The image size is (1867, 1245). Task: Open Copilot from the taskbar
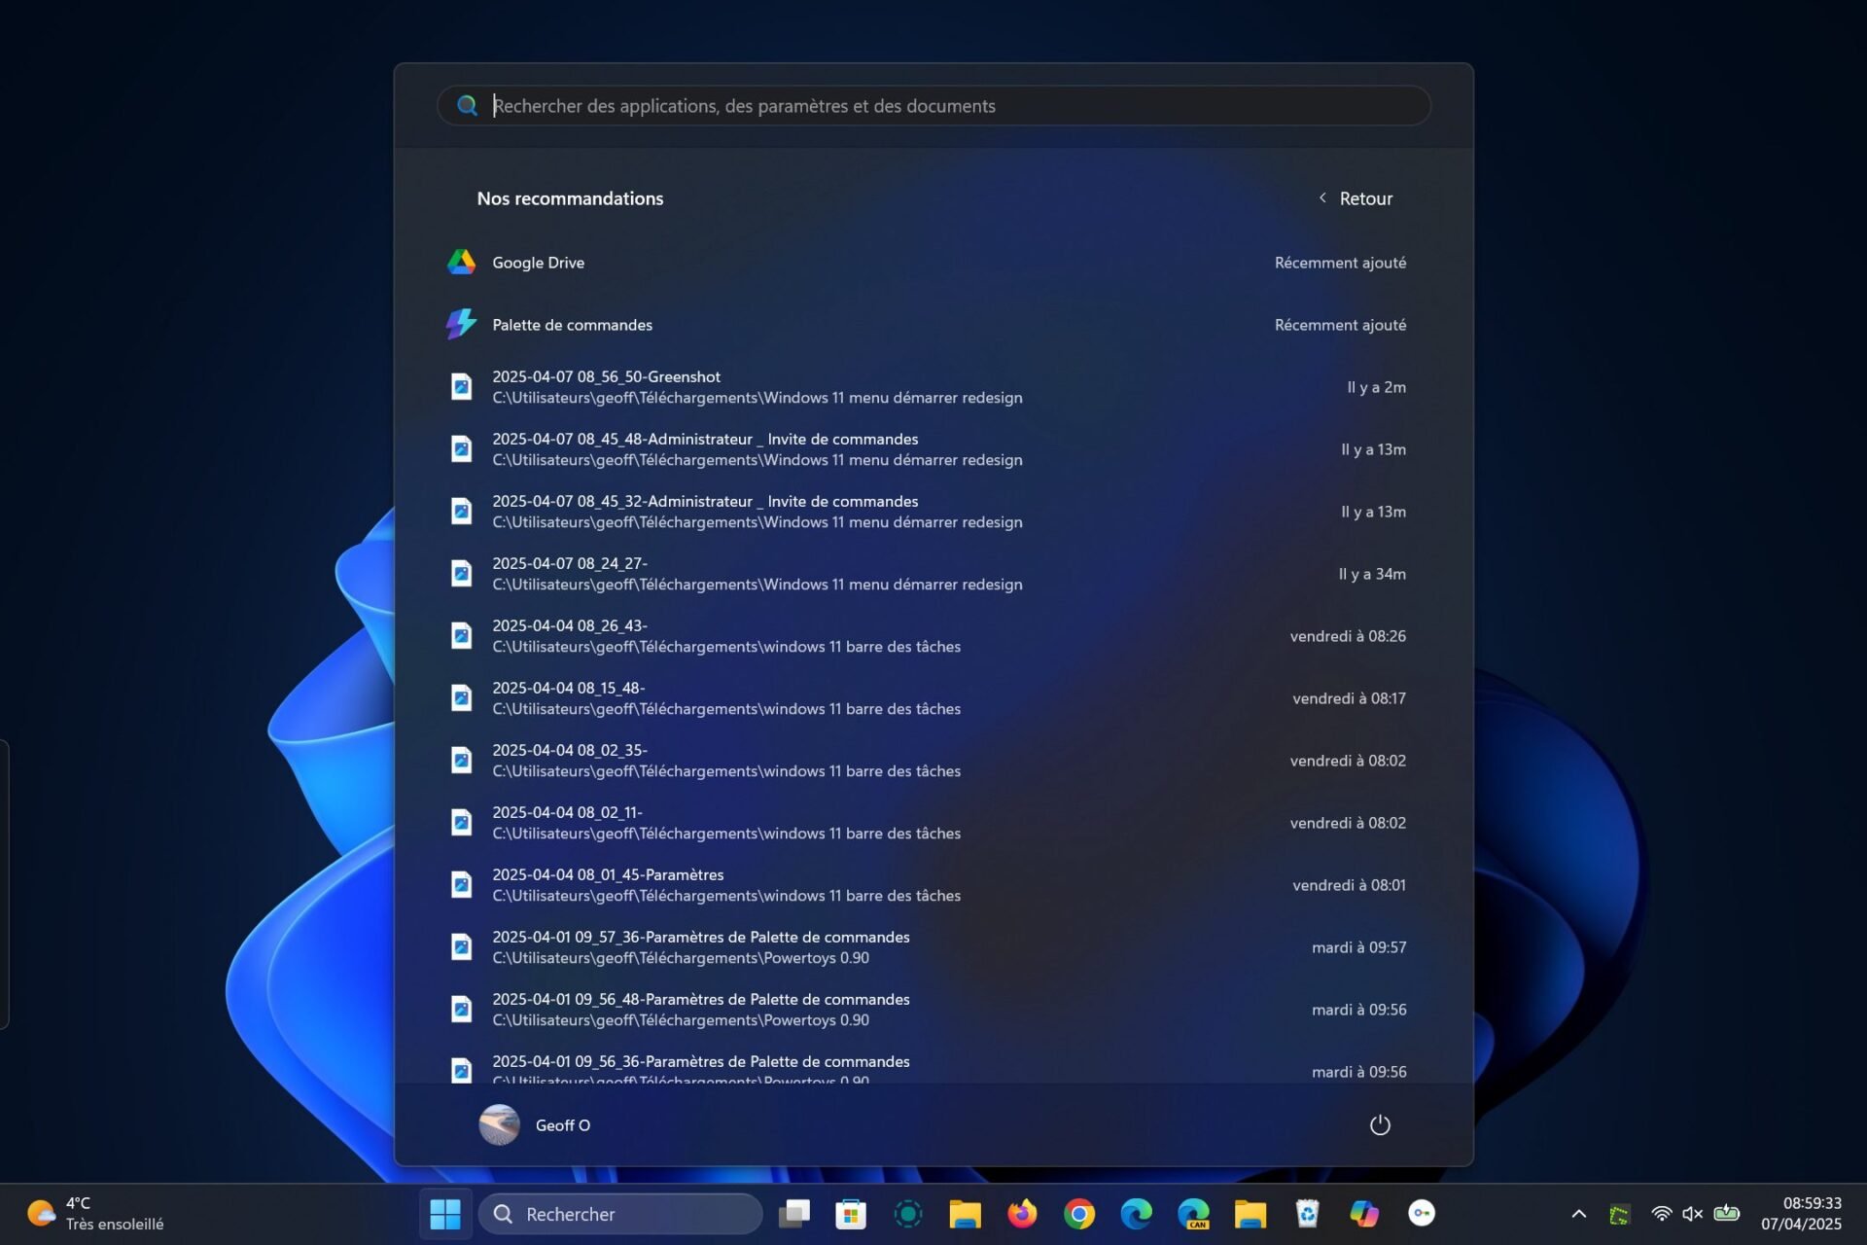coord(1363,1214)
